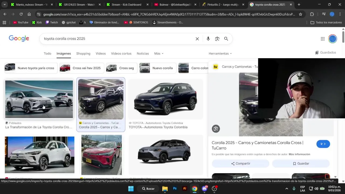Open the Google account avatar
The height and width of the screenshot is (194, 345).
point(333,39)
